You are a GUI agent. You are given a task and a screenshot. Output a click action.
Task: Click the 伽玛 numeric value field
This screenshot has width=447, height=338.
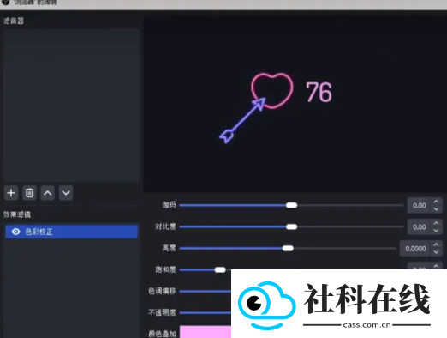click(420, 205)
